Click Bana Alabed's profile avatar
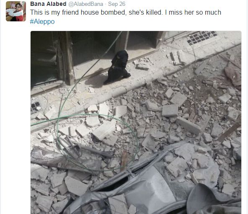248x214 pixels. pos(16,11)
